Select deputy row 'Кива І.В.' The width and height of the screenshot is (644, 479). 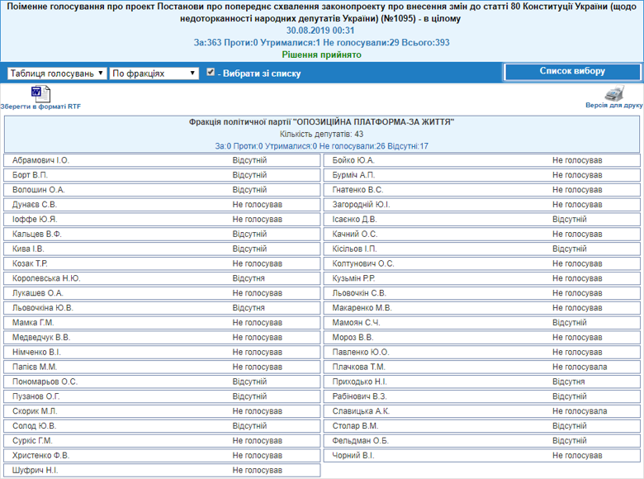162,249
